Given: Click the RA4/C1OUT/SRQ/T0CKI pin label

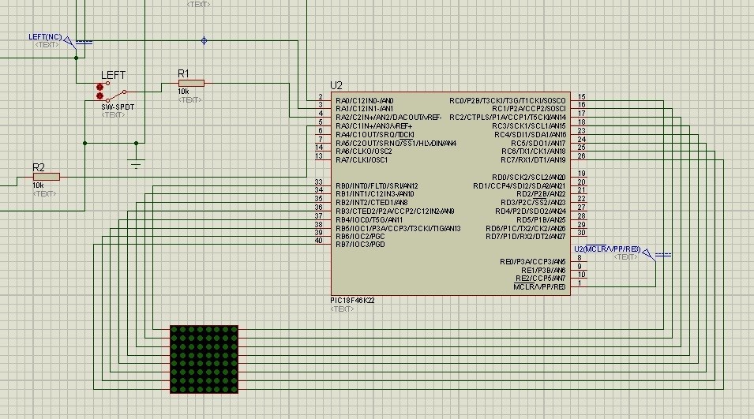Looking at the screenshot, I should [x=375, y=135].
